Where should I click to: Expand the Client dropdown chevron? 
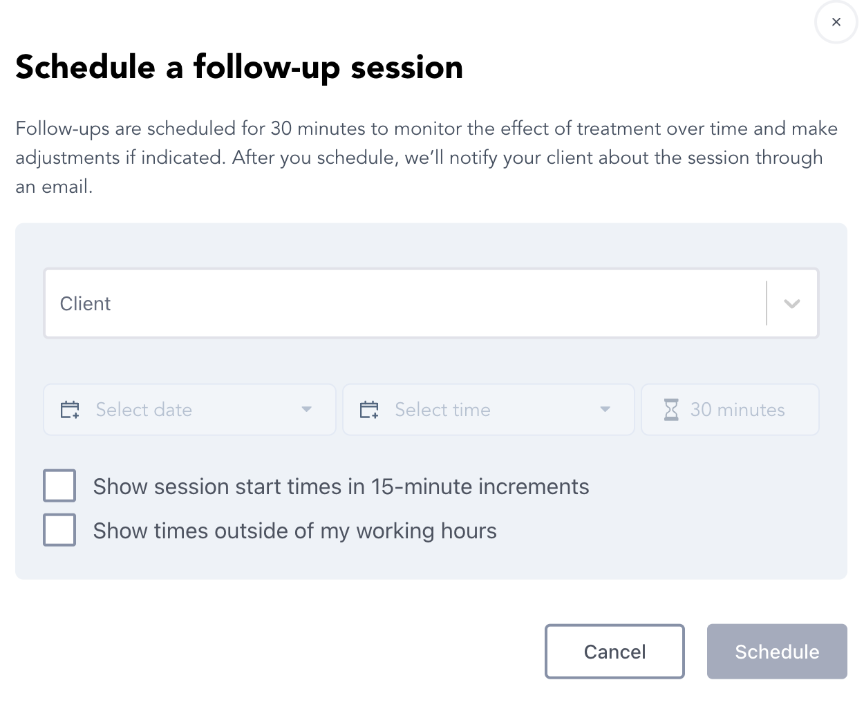pos(792,303)
